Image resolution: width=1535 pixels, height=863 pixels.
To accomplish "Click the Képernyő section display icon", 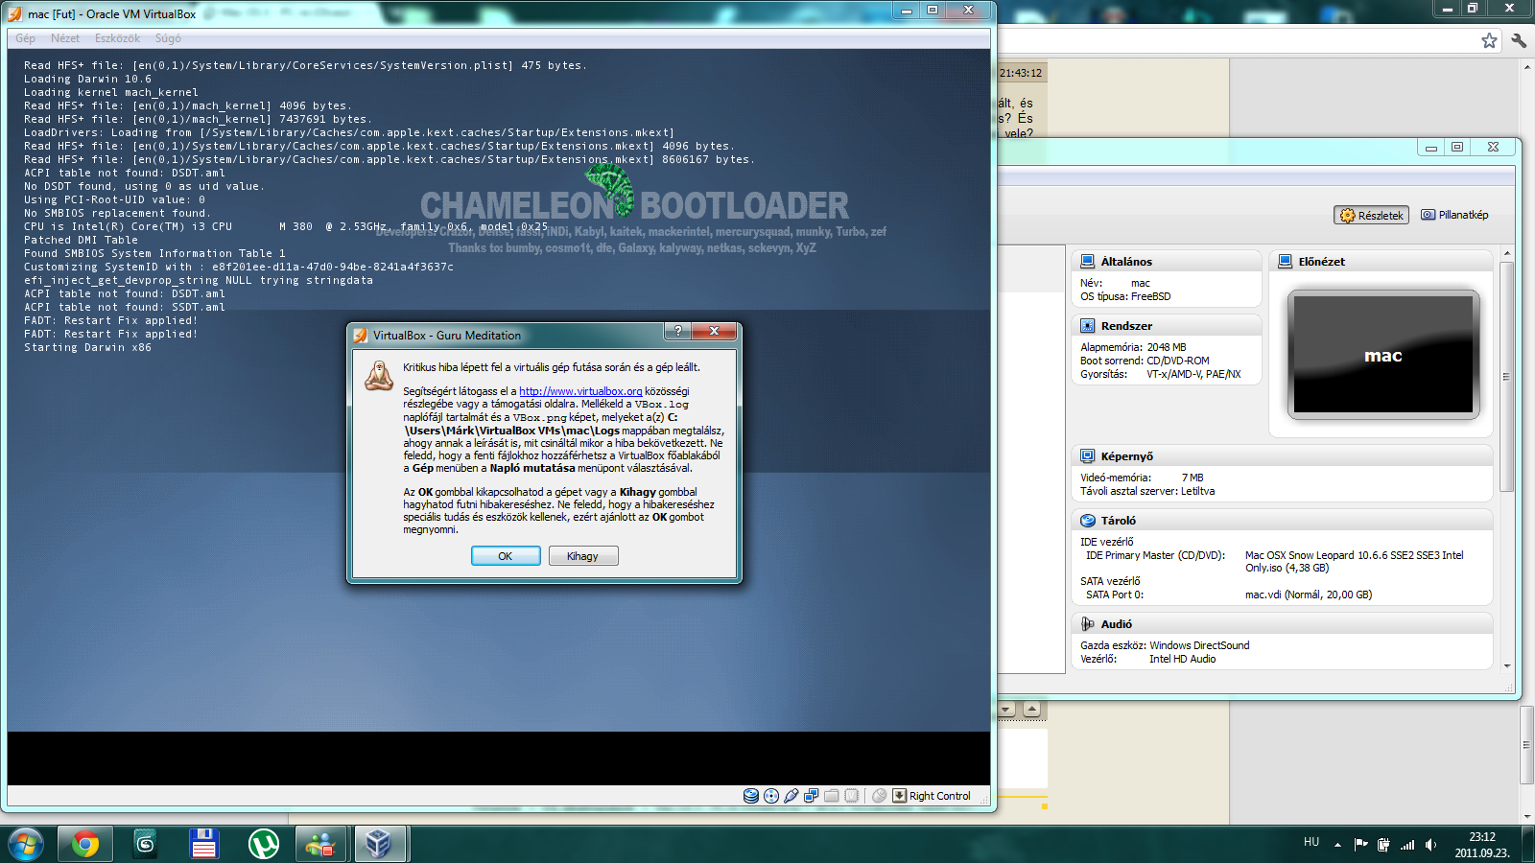I will point(1088,456).
